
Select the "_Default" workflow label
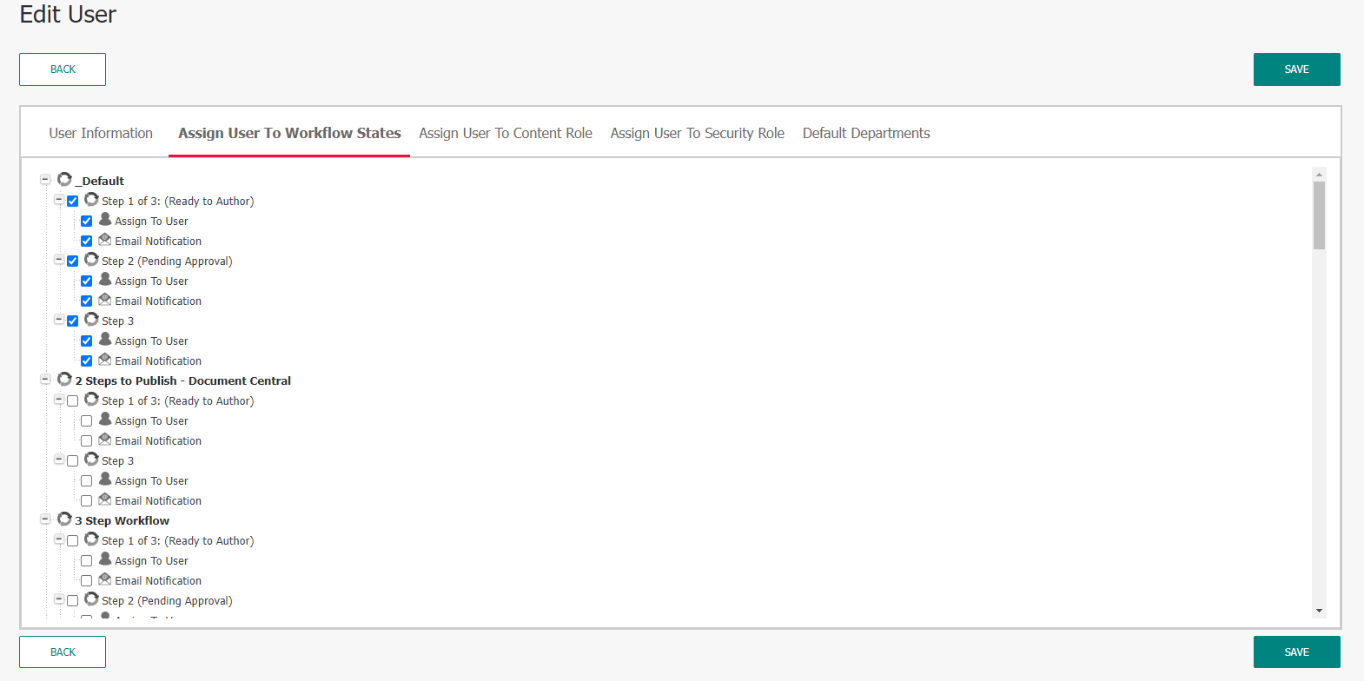click(100, 181)
